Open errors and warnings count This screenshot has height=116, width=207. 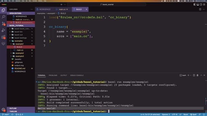[x=19, y=115]
